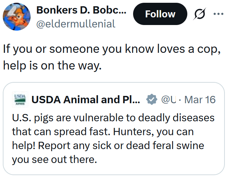
Task: Click the 'help is on the way' line
Action: [52, 65]
